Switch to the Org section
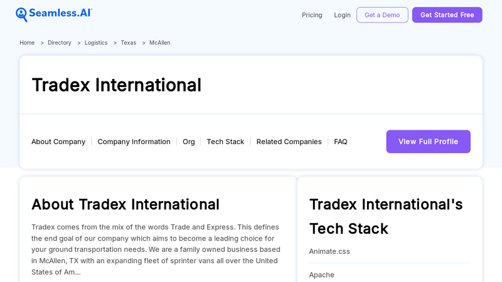502x282 pixels. pyautogui.click(x=189, y=142)
